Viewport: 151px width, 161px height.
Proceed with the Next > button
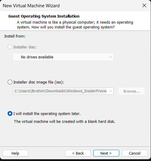(106, 153)
